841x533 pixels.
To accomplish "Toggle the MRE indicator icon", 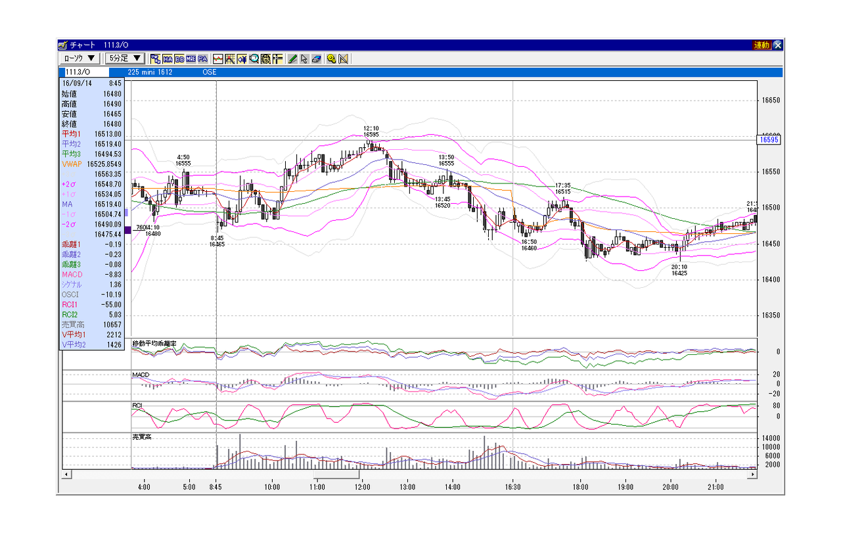I will pos(191,58).
